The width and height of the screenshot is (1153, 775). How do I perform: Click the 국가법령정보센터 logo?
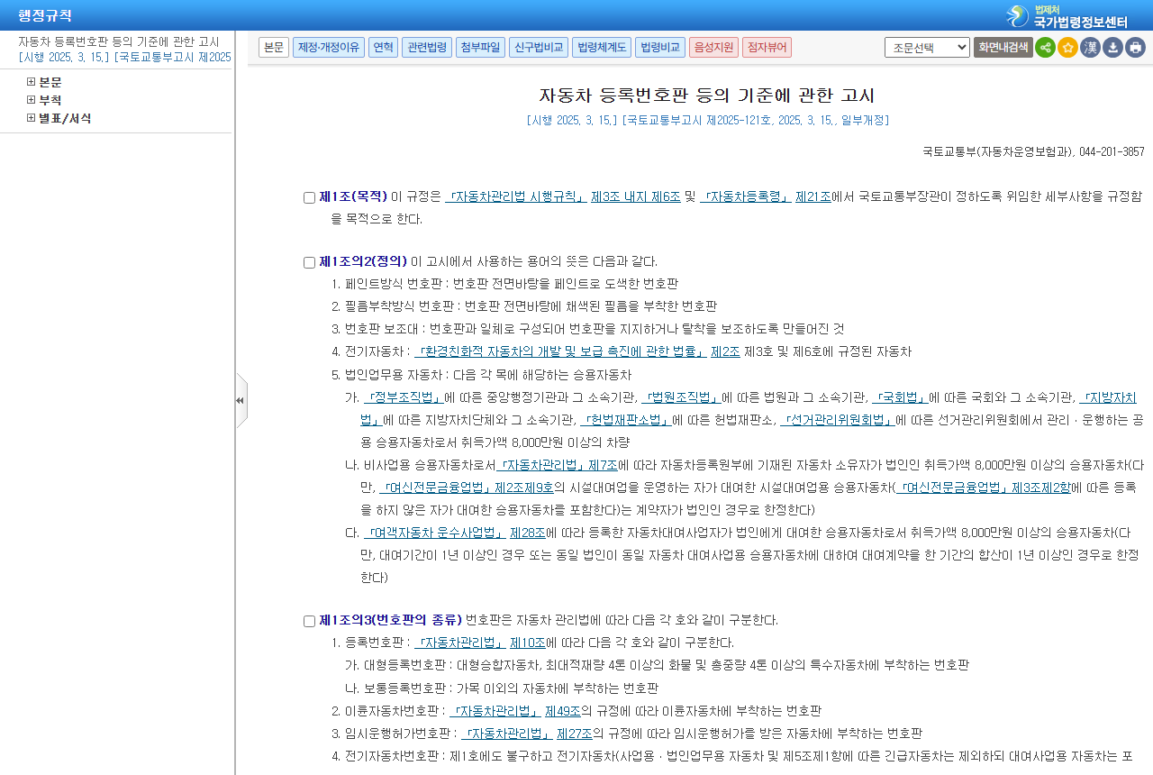pyautogui.click(x=1067, y=16)
